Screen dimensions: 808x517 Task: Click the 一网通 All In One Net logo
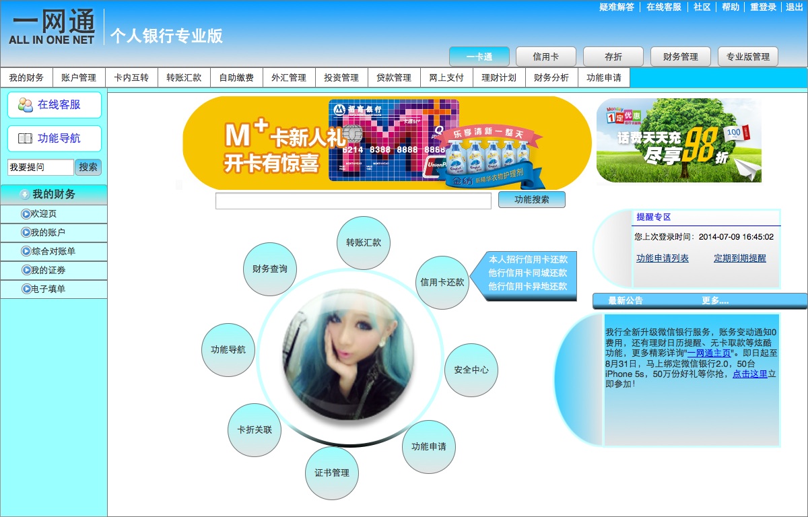tap(53, 27)
